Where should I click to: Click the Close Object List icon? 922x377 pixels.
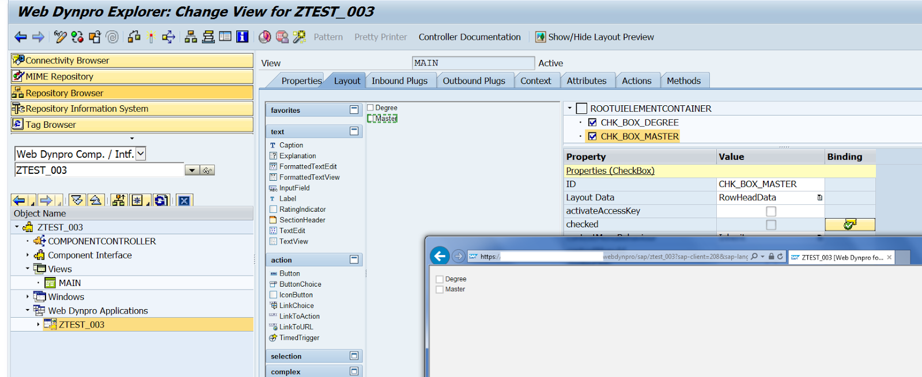point(184,200)
